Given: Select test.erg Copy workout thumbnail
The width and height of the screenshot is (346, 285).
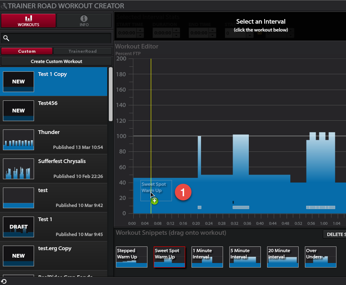Looking at the screenshot, I should pos(19,256).
